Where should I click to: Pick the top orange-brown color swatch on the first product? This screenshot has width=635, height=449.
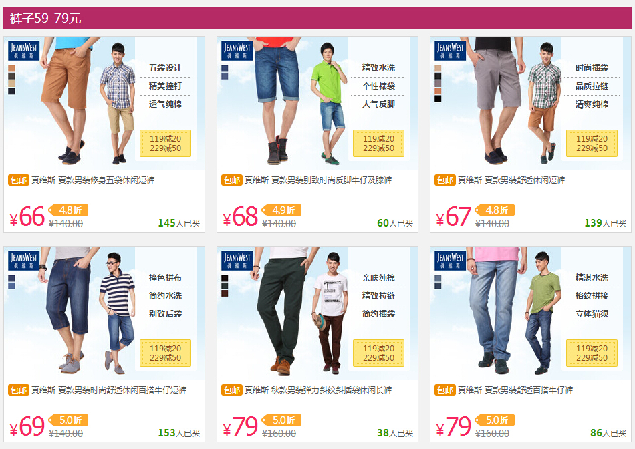[x=11, y=68]
